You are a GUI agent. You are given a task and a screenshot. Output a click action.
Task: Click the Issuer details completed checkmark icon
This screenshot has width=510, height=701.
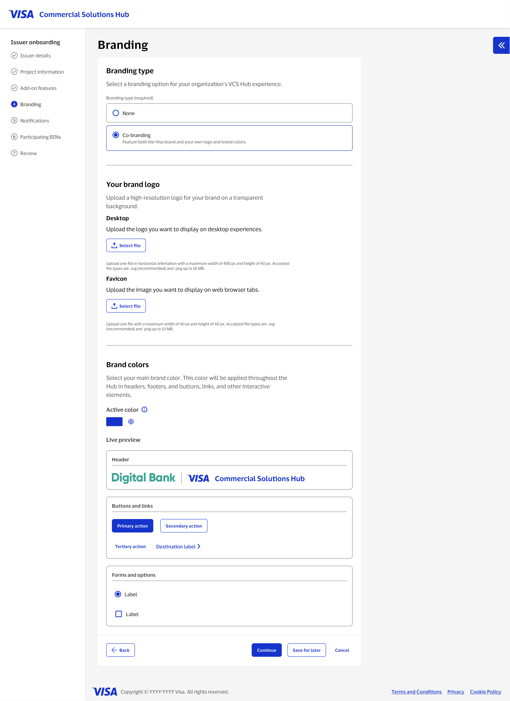point(14,55)
